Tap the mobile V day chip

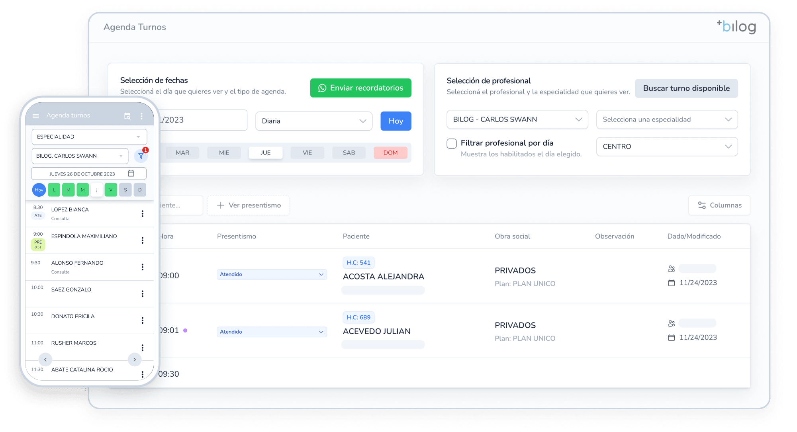111,190
